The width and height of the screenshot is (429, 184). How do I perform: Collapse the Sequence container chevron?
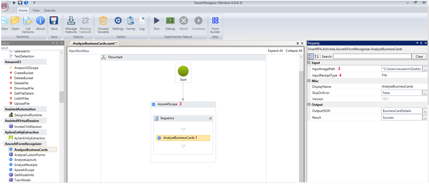coord(210,118)
